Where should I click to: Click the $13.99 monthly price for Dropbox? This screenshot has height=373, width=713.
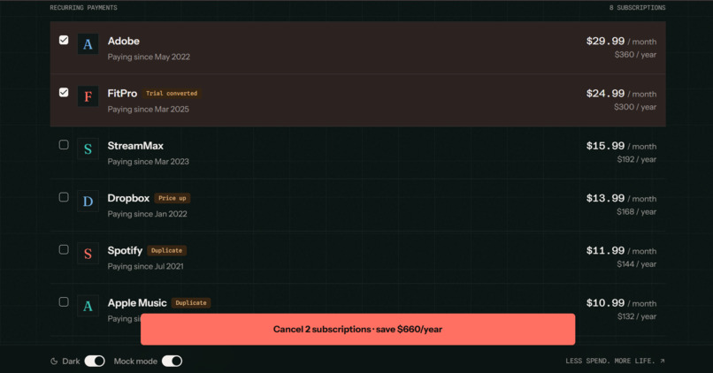605,198
